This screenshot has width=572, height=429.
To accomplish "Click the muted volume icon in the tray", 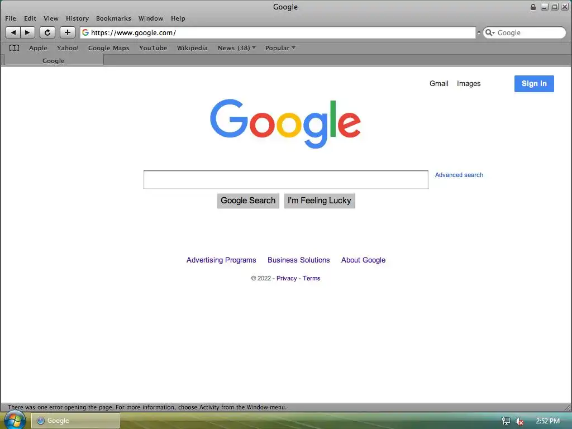I will [519, 421].
